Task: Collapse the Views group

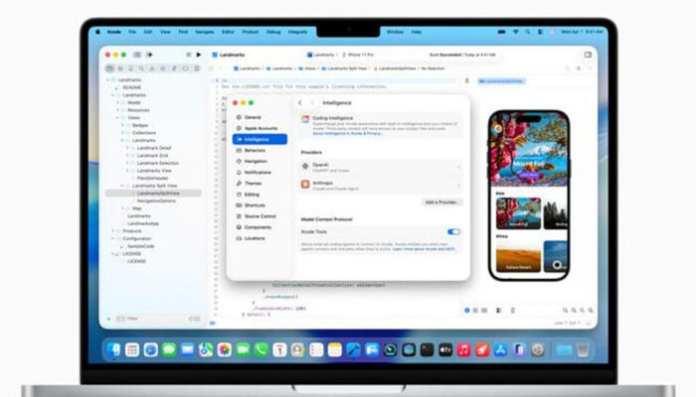Action: click(x=118, y=117)
